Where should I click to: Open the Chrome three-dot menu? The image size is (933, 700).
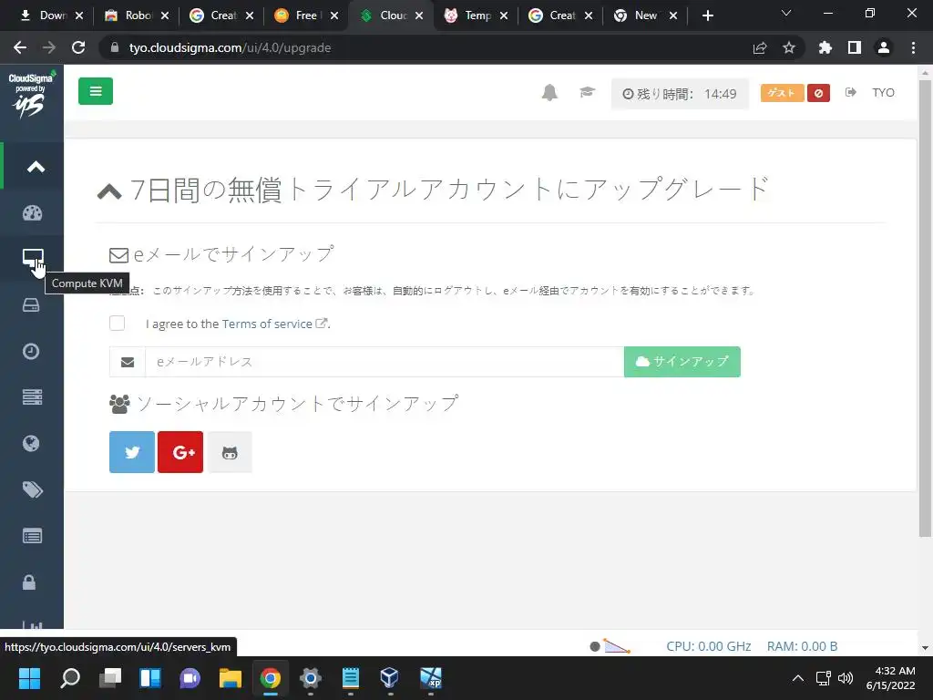pyautogui.click(x=913, y=47)
